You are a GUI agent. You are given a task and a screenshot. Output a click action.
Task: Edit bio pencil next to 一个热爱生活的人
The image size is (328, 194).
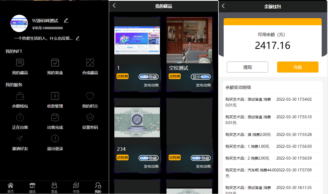(x=77, y=38)
